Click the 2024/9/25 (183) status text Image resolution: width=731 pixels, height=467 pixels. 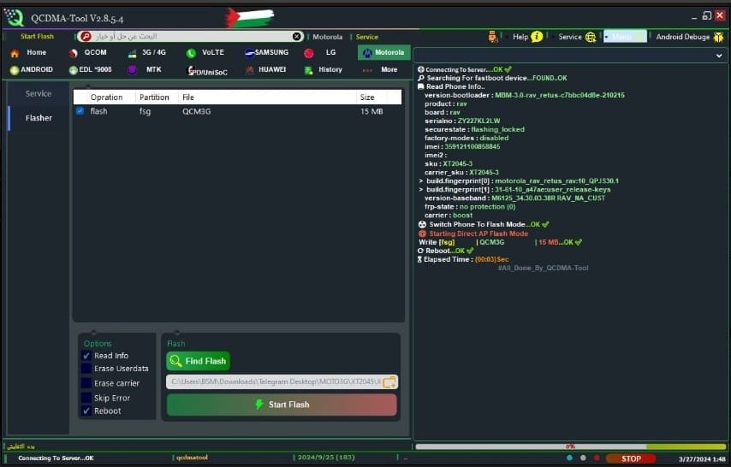326,458
